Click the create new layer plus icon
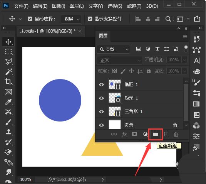Screen dimensions: 206x184 coord(166,134)
